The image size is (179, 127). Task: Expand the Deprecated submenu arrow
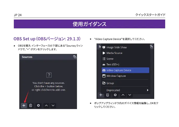pos(147,90)
